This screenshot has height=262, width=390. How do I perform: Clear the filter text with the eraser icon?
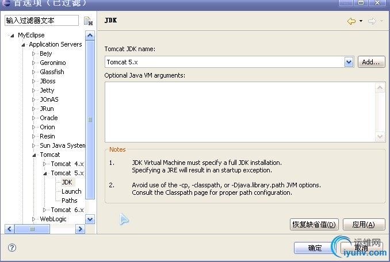click(x=88, y=21)
